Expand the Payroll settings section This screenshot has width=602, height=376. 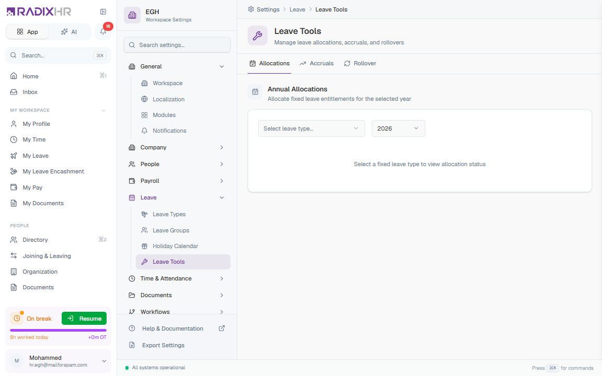tap(177, 181)
